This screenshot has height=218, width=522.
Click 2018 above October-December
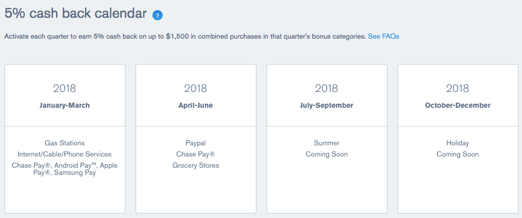458,88
